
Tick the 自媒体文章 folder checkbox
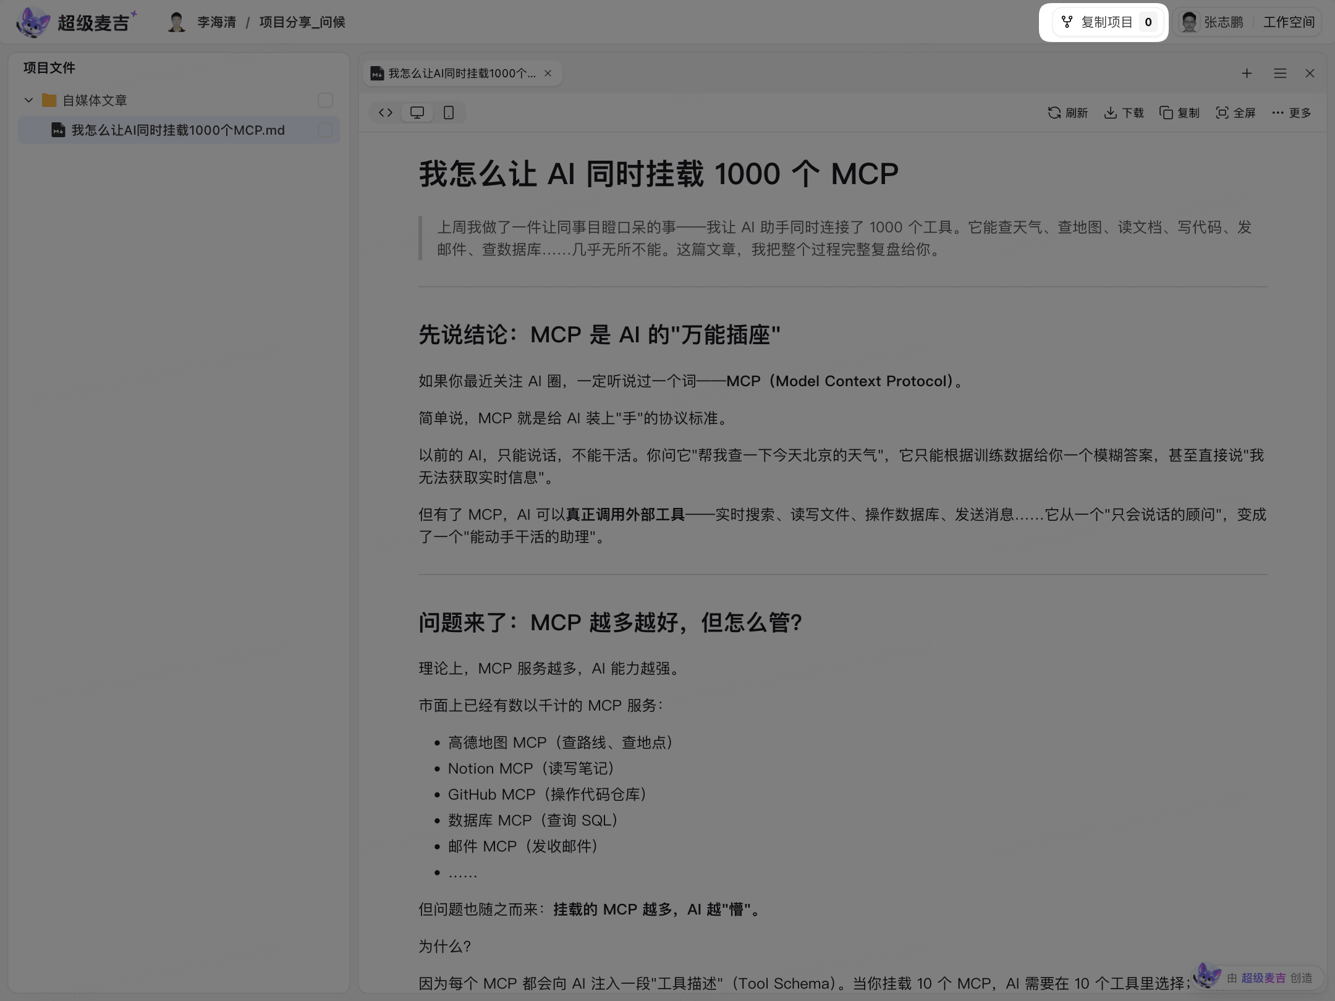point(325,100)
